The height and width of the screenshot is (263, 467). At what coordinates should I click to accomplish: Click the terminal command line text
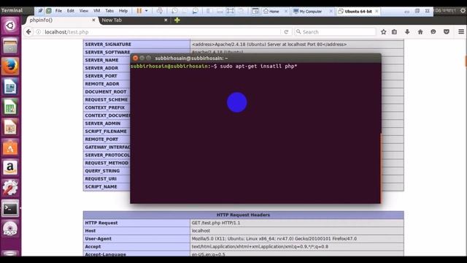(258, 66)
